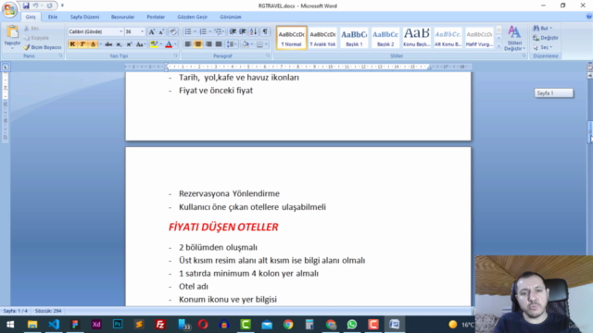
Task: Click bullet list icon
Action: pos(187,31)
